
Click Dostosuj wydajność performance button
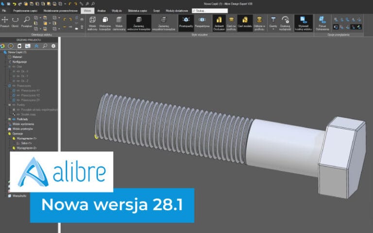point(285,23)
